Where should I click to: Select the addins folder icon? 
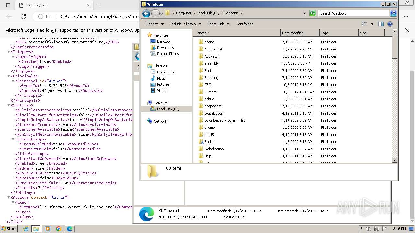(x=201, y=42)
